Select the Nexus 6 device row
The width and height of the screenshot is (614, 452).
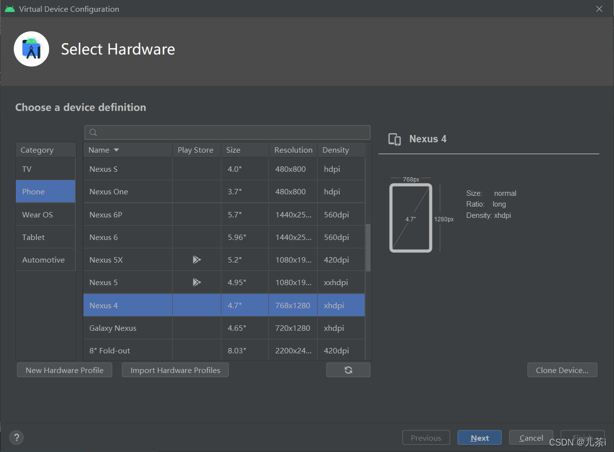tap(224, 237)
